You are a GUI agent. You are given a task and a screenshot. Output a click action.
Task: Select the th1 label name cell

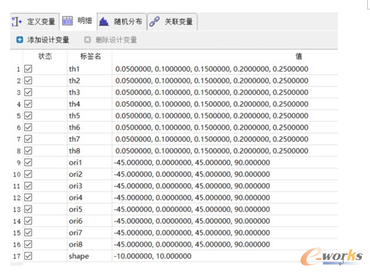[x=89, y=69]
